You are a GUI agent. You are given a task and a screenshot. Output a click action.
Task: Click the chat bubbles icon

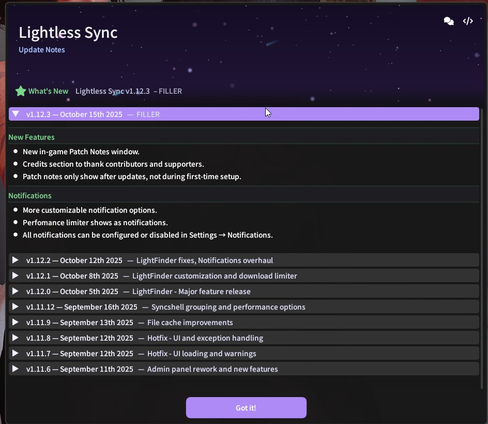pyautogui.click(x=449, y=21)
